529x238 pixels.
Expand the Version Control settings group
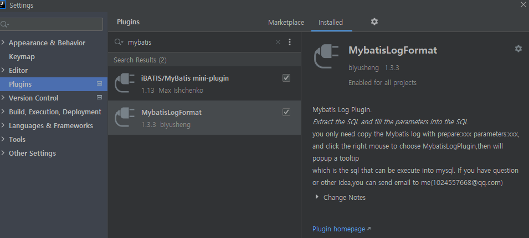3,98
